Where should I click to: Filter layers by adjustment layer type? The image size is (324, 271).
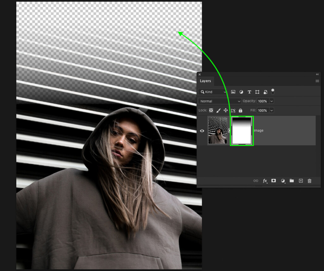241,92
